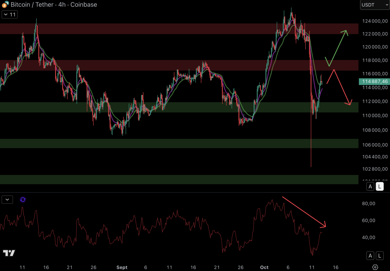Expand the indicator pane legend chevron
Image resolution: width=390 pixels, height=271 pixels.
(x=7, y=199)
